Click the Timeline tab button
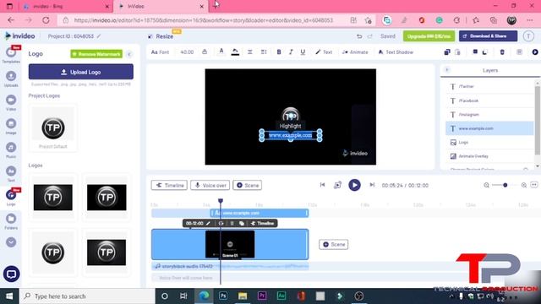 click(169, 185)
